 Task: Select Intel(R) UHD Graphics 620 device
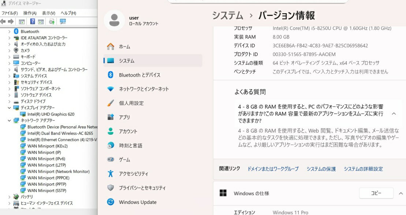(x=51, y=114)
